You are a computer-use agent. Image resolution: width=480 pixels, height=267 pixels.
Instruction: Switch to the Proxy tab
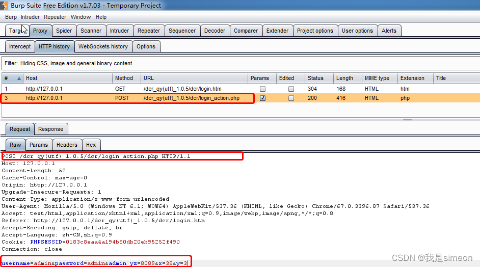coord(40,31)
